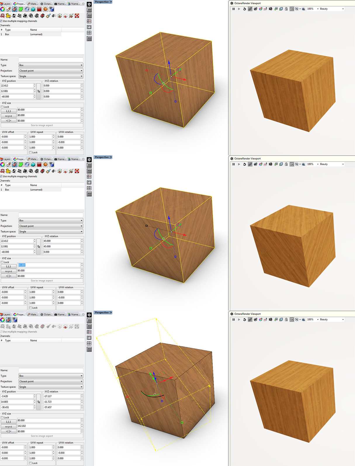Screen dimensions: 355x466
Task: Click the orange sphere properties icon in top panel
Action: [45, 9]
